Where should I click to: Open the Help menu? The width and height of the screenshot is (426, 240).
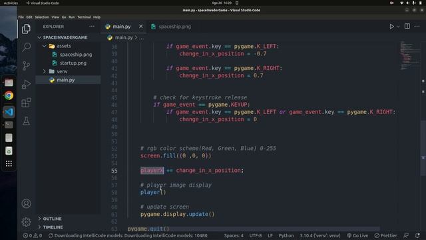click(97, 17)
